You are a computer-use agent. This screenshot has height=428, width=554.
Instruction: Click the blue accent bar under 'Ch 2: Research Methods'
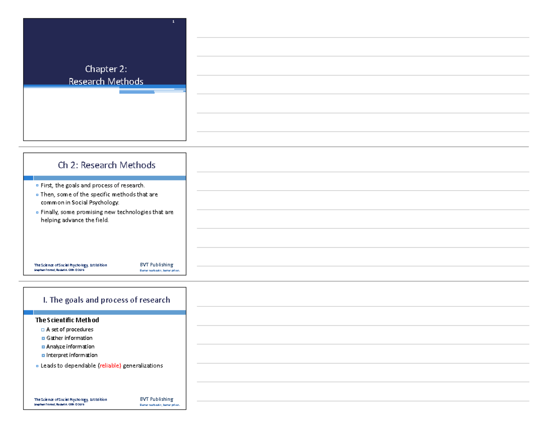coord(105,178)
